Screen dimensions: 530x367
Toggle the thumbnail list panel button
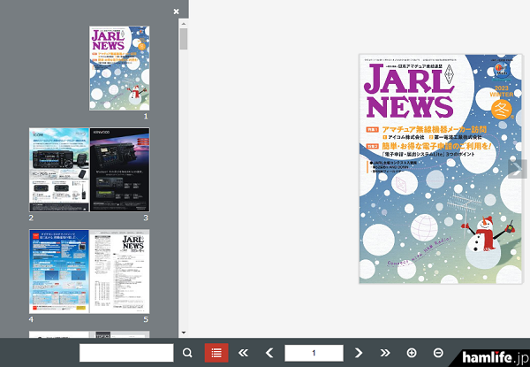pos(215,353)
